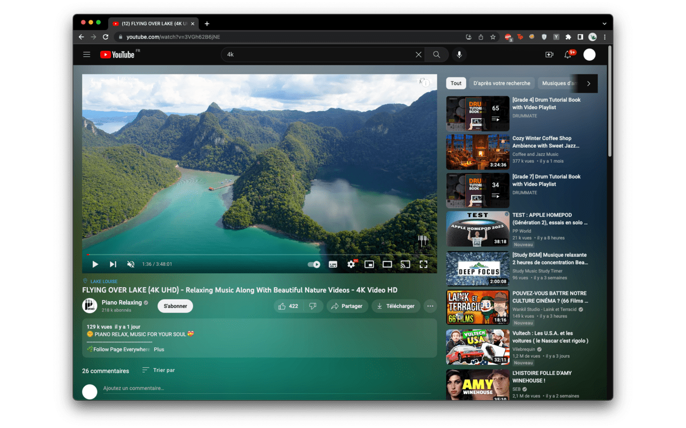686x428 pixels.
Task: Open the player settings gear
Action: (x=351, y=264)
